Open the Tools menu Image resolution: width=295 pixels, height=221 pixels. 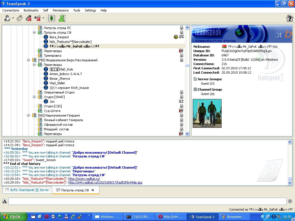pos(77,10)
